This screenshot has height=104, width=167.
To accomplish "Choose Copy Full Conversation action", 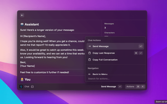I will (105, 60).
